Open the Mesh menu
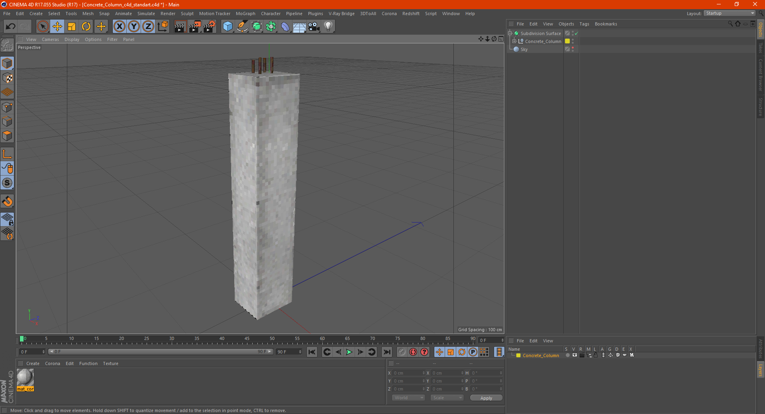The image size is (765, 414). click(88, 14)
